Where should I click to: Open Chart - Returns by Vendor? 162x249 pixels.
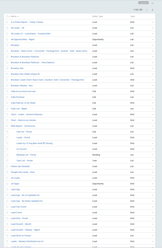coord(23,120)
